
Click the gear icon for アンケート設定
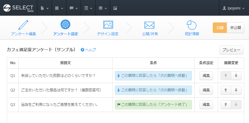[65, 25]
